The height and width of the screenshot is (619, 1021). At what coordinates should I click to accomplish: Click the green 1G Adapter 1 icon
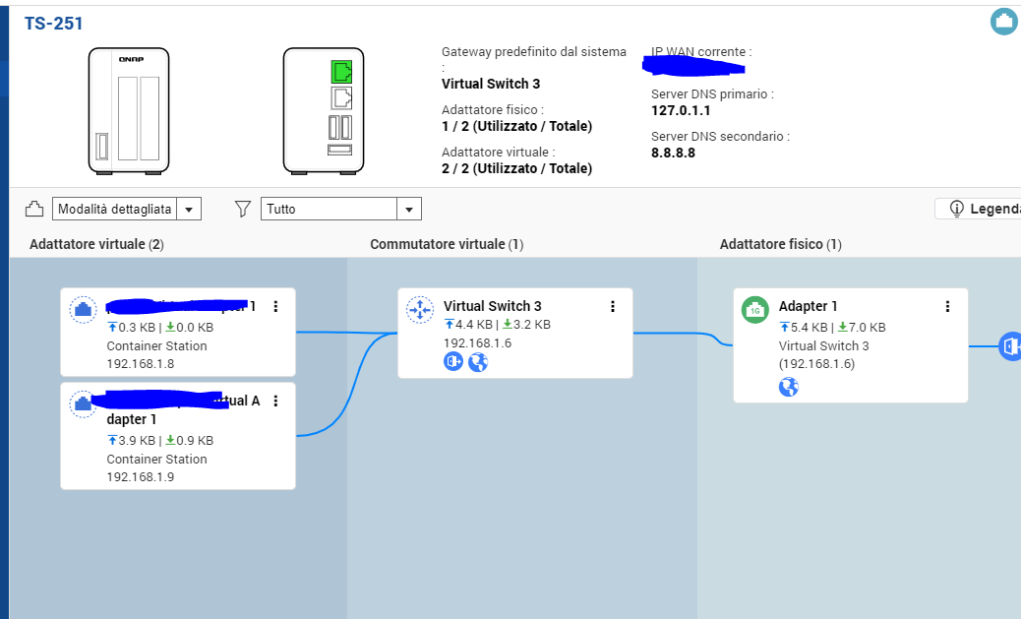pos(754,309)
